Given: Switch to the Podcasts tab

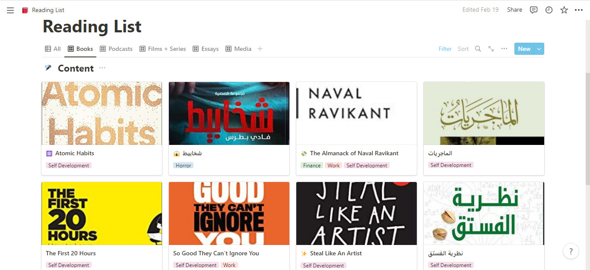Looking at the screenshot, I should (116, 49).
